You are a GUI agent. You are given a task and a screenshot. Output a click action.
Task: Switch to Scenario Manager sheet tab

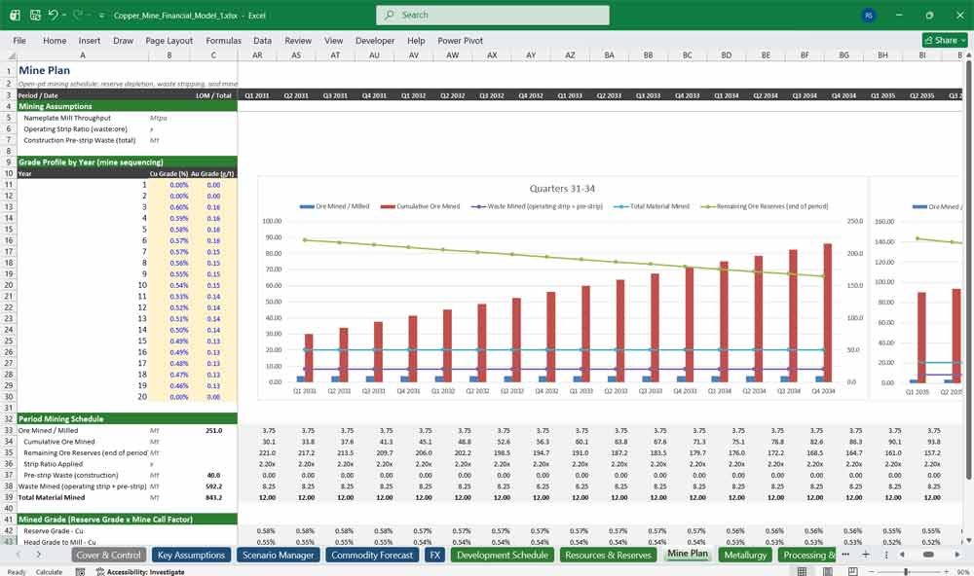[x=278, y=555]
